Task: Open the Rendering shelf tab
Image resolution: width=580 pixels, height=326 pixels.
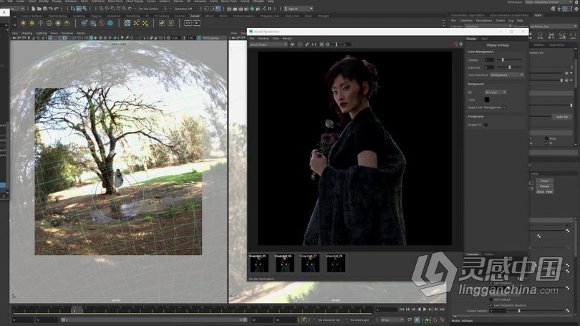Action: [132, 16]
